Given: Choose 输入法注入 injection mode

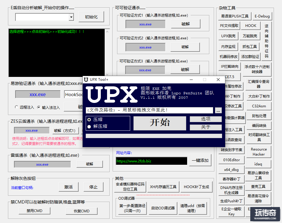Looking at the screenshot, I should [39, 107].
